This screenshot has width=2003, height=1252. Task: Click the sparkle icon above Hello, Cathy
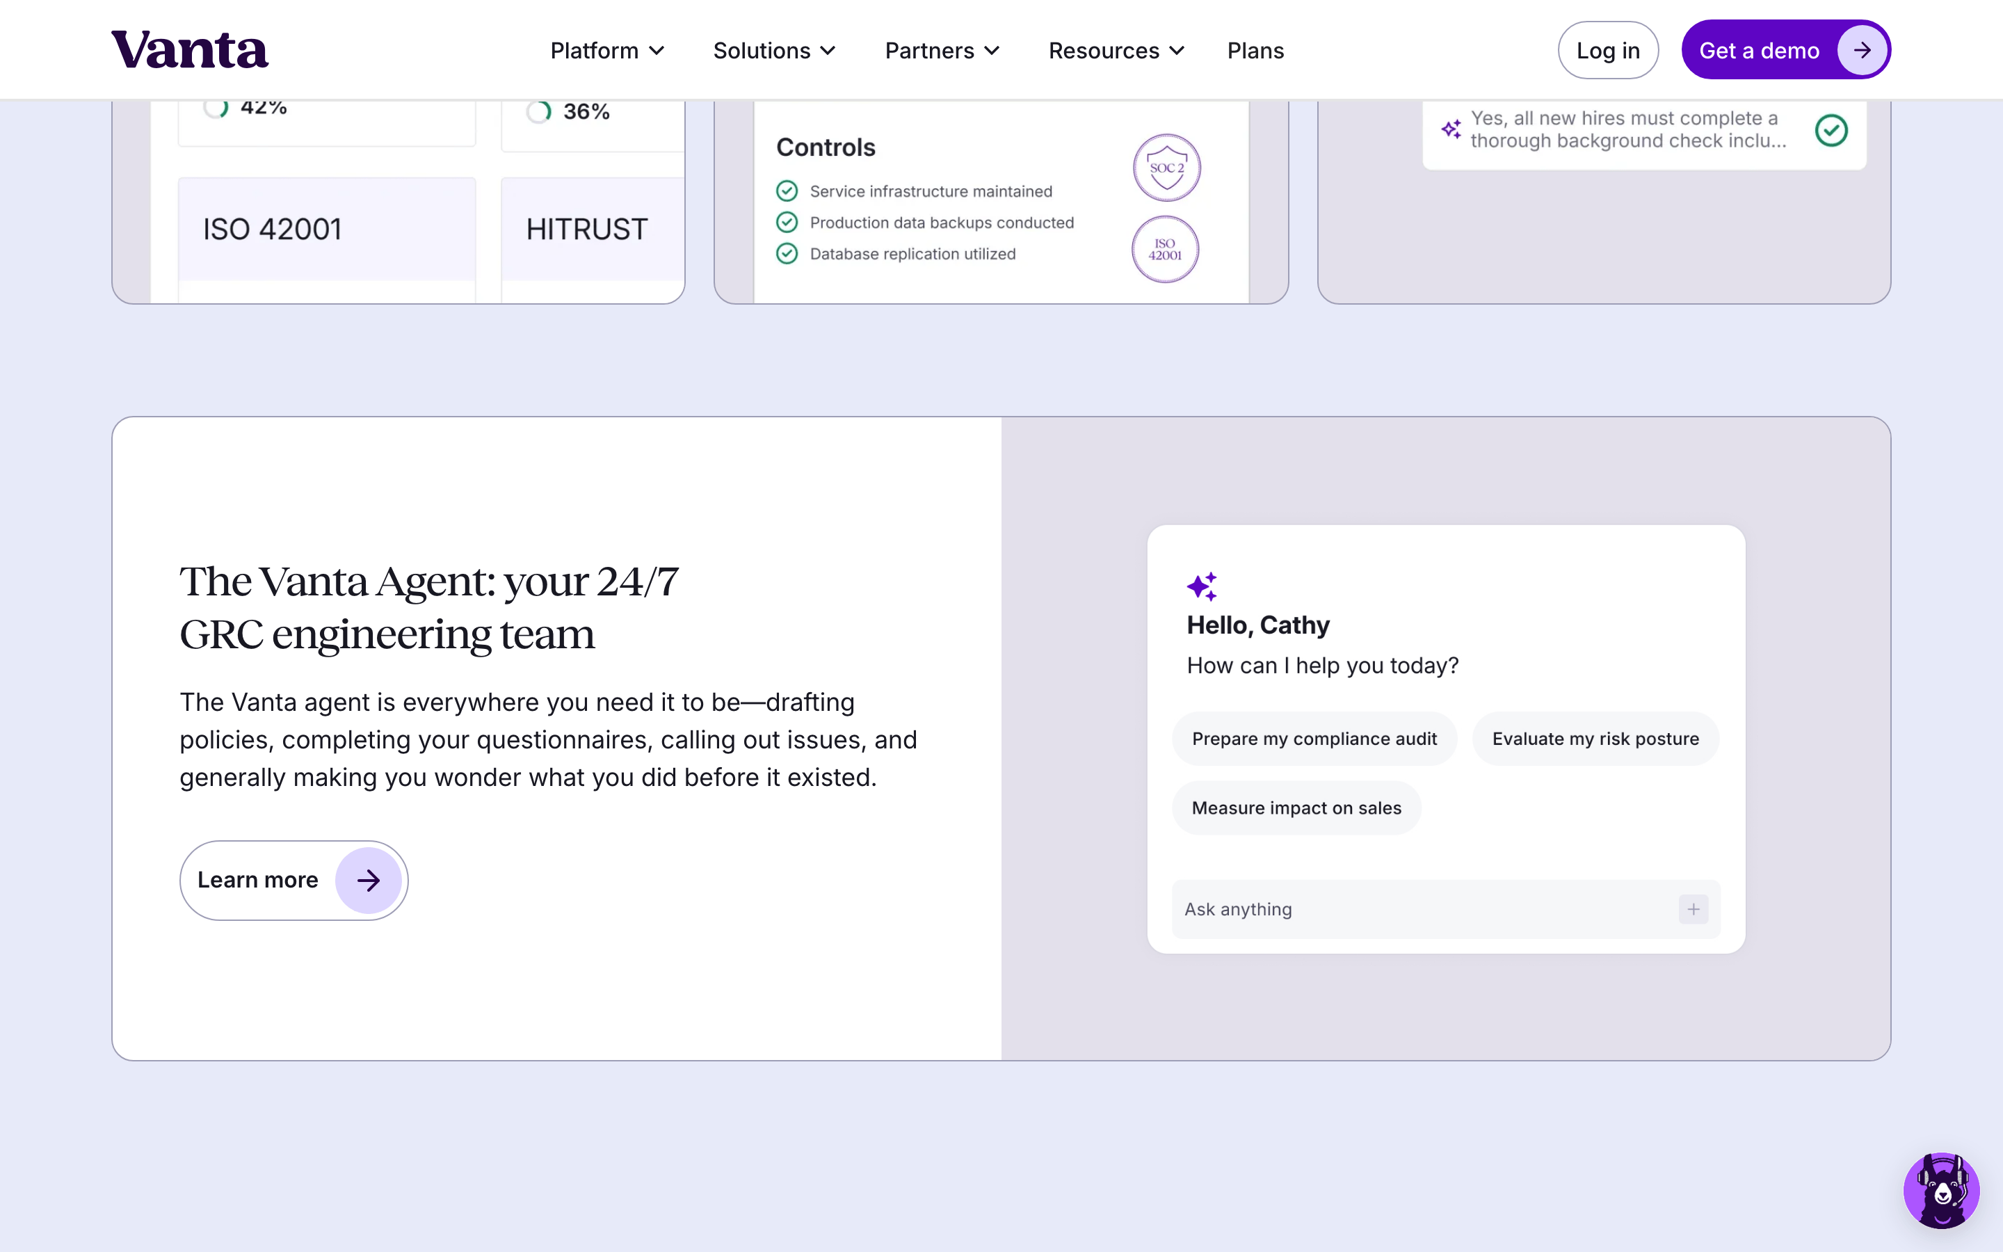1202,586
